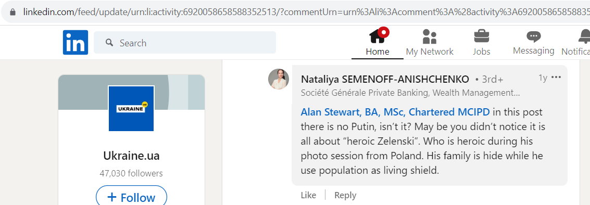Open Nataliya SEMENOFF-ANISHCHENKO's profile name
590x205 pixels.
385,80
